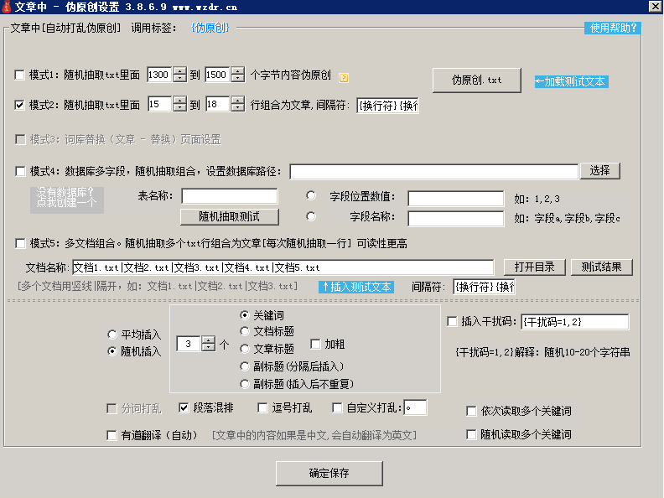Decrease 模式2 maximum lines 18 spinner down
664x498 pixels.
tap(238, 107)
